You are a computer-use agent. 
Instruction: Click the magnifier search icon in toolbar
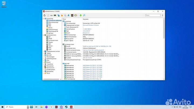pos(84,15)
